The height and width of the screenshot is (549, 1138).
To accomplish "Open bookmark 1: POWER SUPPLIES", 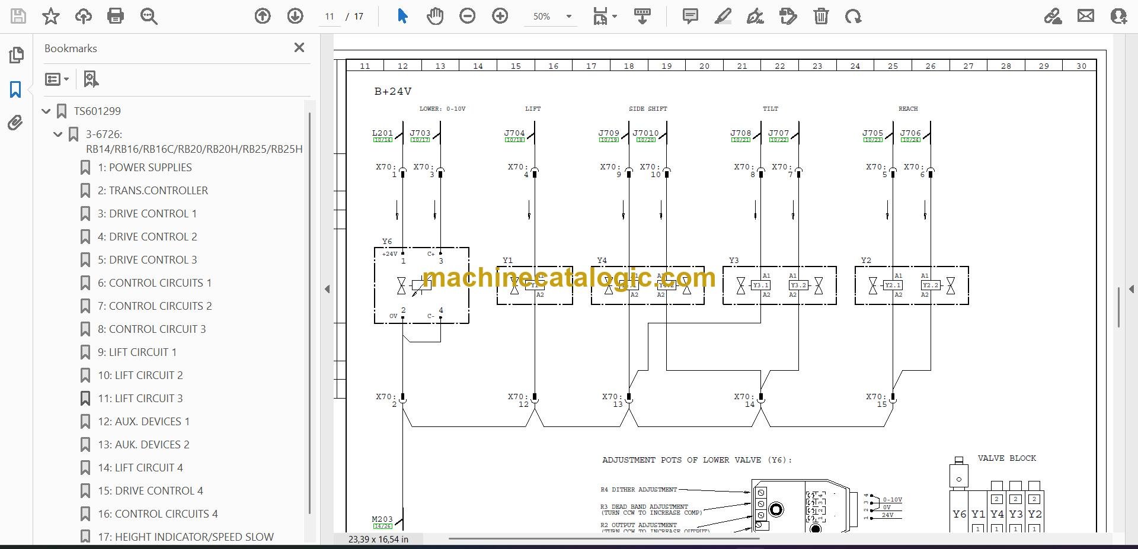I will [145, 168].
